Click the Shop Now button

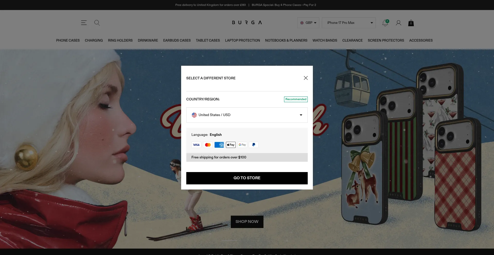[x=247, y=222]
